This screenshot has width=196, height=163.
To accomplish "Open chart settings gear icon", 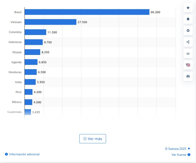I will (188, 31).
